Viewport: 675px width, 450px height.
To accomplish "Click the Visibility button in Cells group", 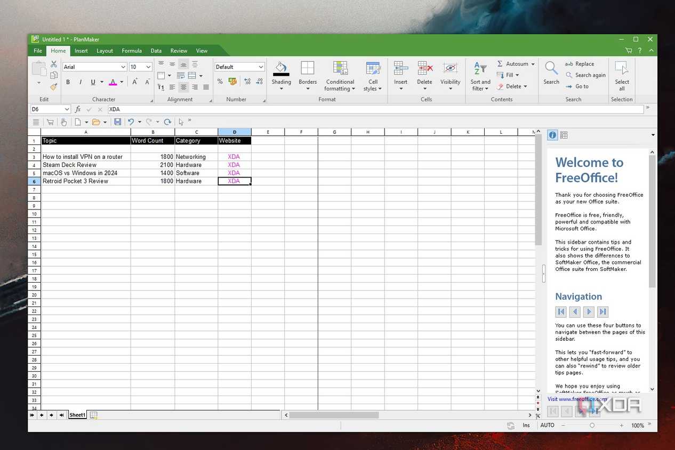I will point(450,76).
